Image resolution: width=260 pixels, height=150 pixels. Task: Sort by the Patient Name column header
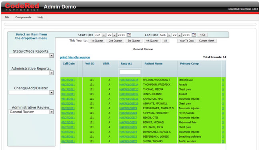click(x=153, y=64)
